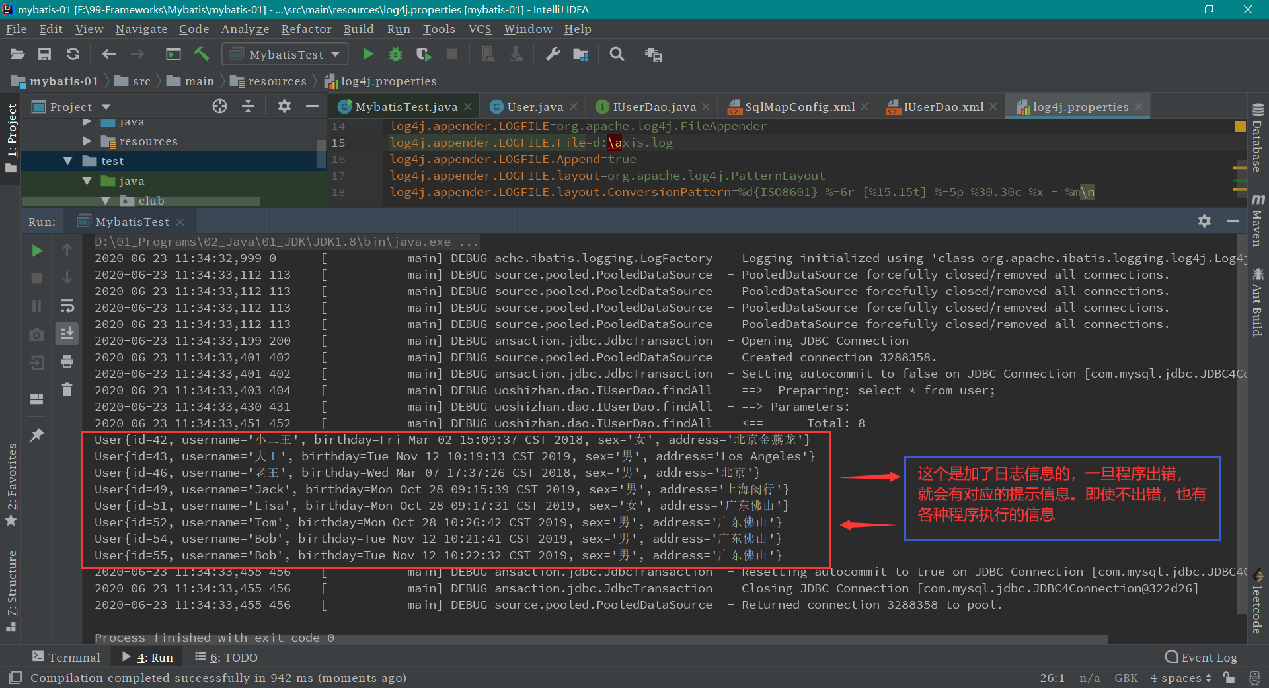Expand the resources folder in project tree
The width and height of the screenshot is (1269, 688).
pos(87,141)
